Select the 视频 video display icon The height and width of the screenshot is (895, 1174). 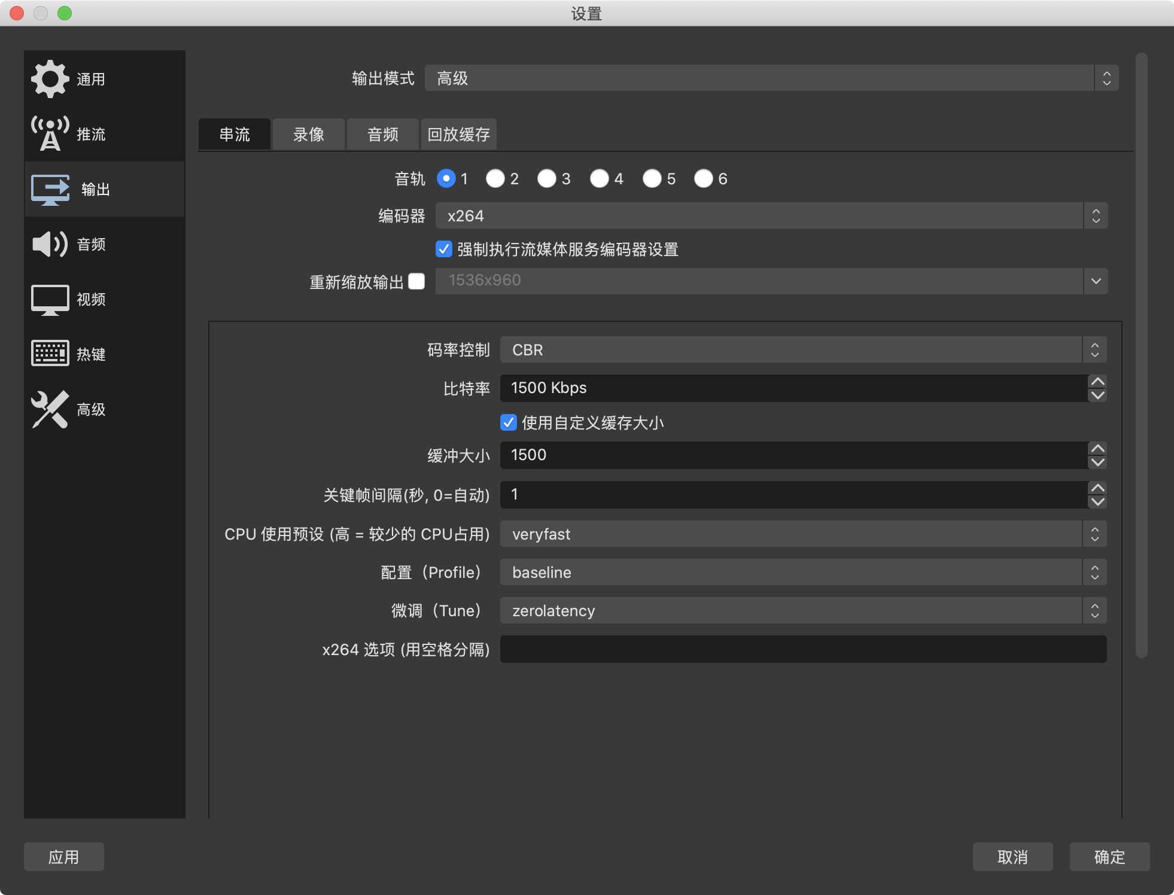(x=50, y=300)
